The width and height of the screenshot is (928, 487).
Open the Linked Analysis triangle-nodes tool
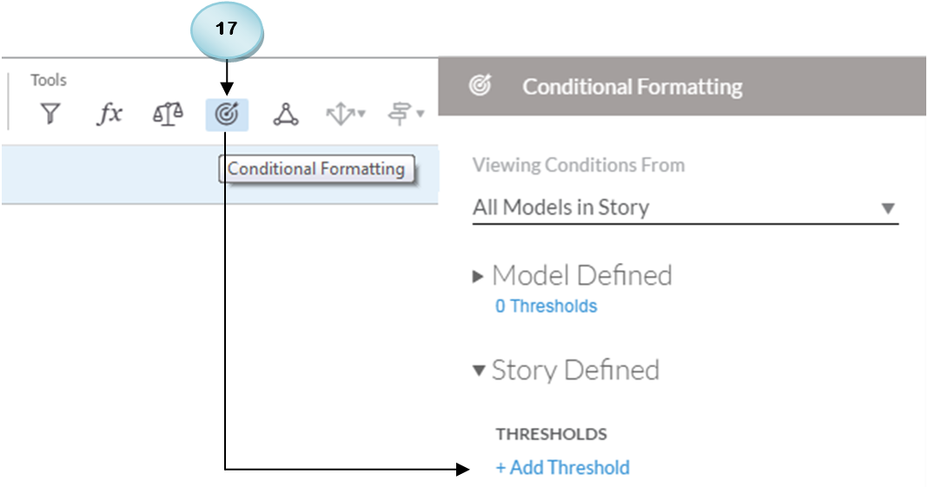286,114
